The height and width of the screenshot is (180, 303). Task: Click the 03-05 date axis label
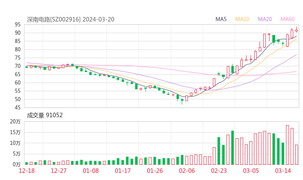[x=251, y=171]
